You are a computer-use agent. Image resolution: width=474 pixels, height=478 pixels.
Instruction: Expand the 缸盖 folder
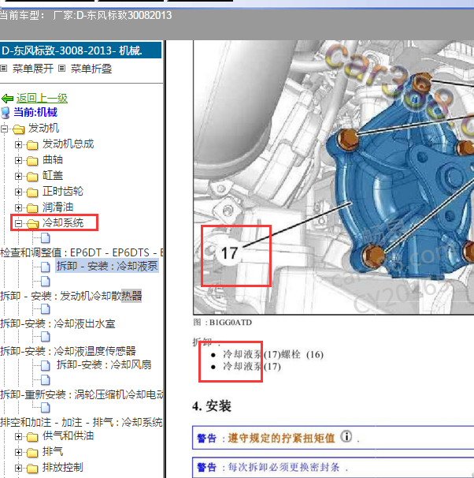coord(19,176)
